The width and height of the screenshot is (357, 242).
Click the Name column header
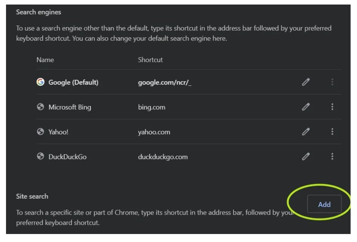click(45, 60)
